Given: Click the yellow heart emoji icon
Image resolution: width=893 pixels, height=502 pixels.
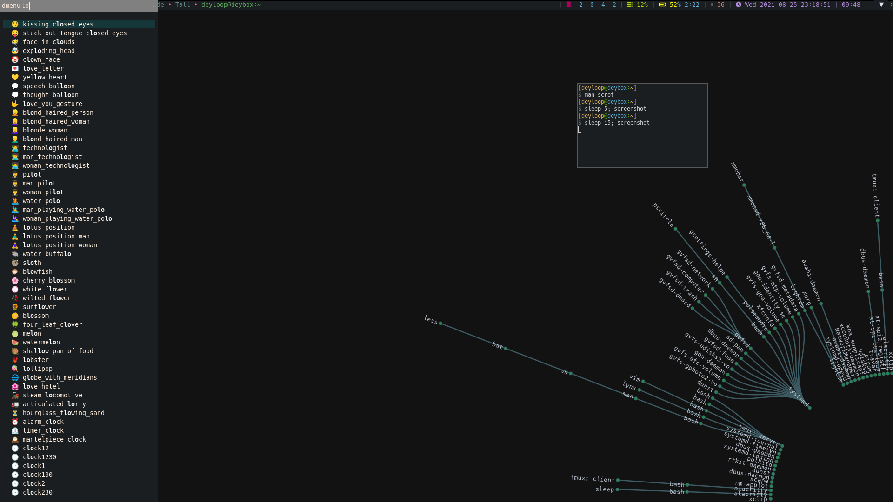Looking at the screenshot, I should (15, 77).
